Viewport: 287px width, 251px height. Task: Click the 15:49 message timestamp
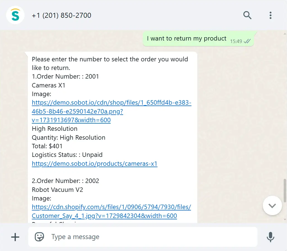[x=236, y=41]
